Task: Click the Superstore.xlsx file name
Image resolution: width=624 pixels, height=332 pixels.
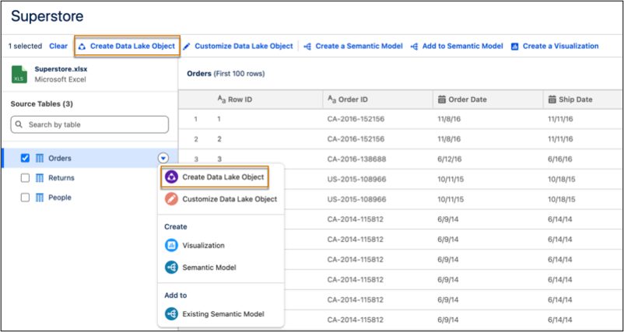Action: [x=61, y=69]
